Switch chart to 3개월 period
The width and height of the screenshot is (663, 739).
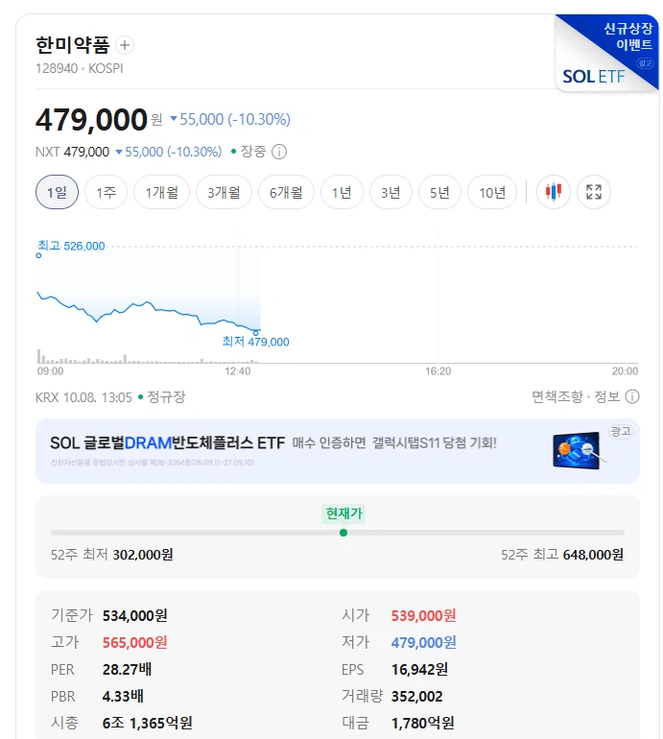point(224,192)
